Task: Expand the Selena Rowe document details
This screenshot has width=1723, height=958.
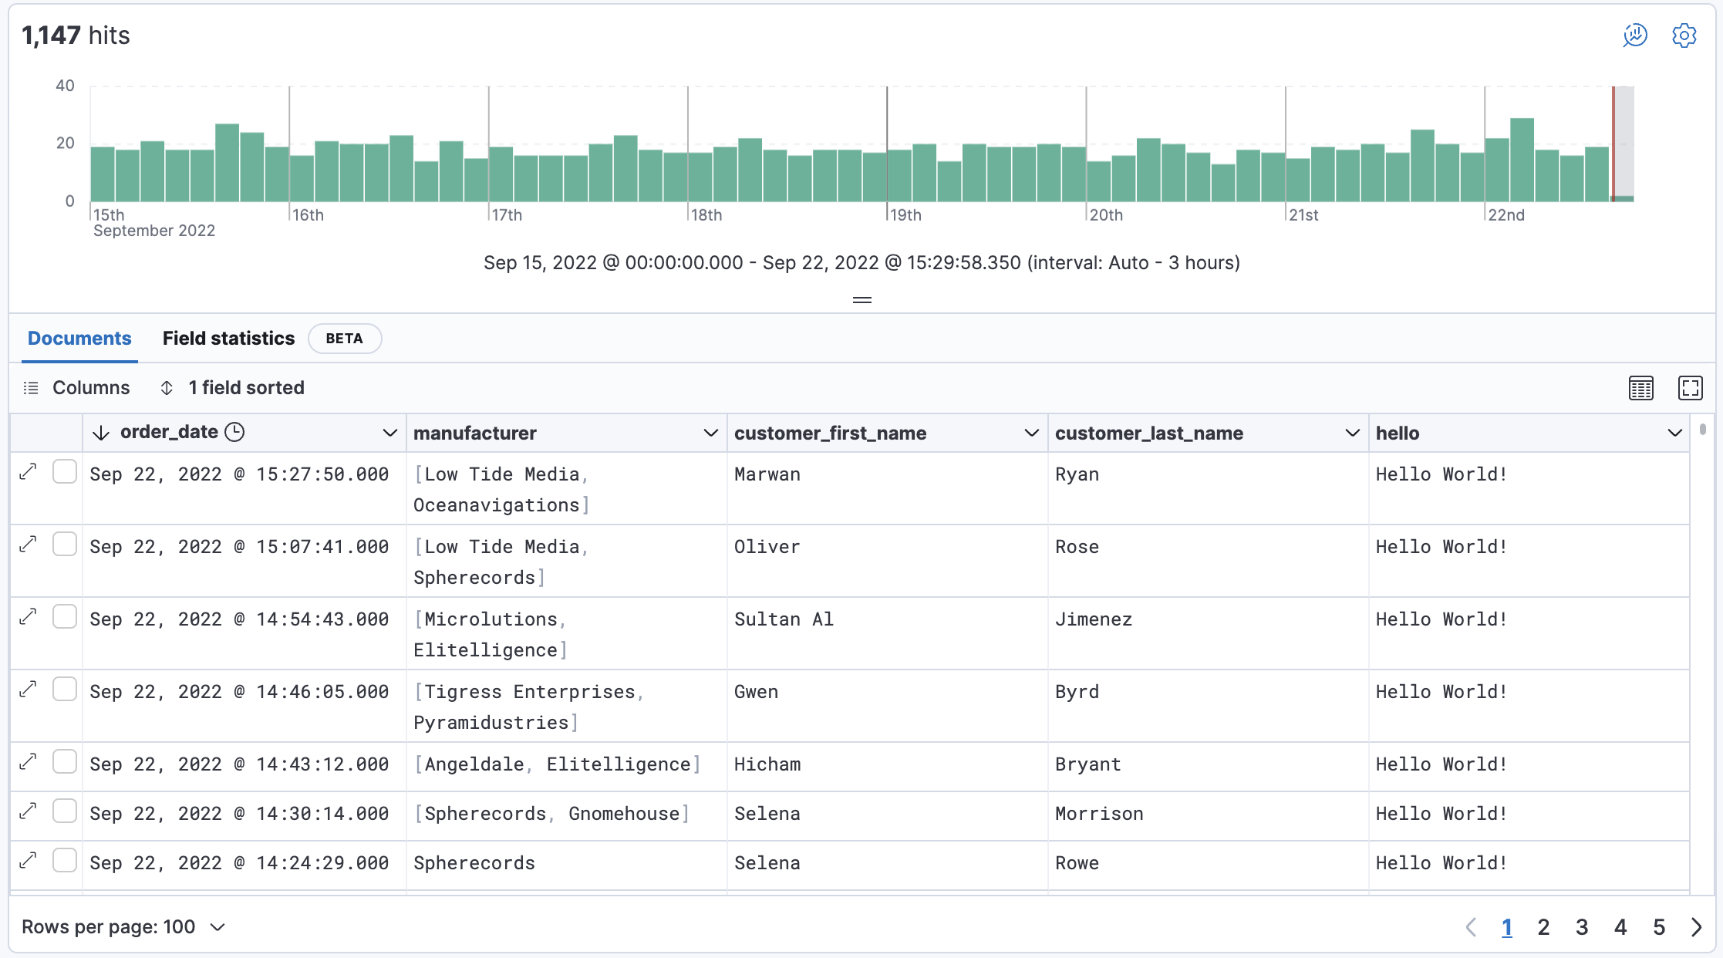Action: [29, 860]
